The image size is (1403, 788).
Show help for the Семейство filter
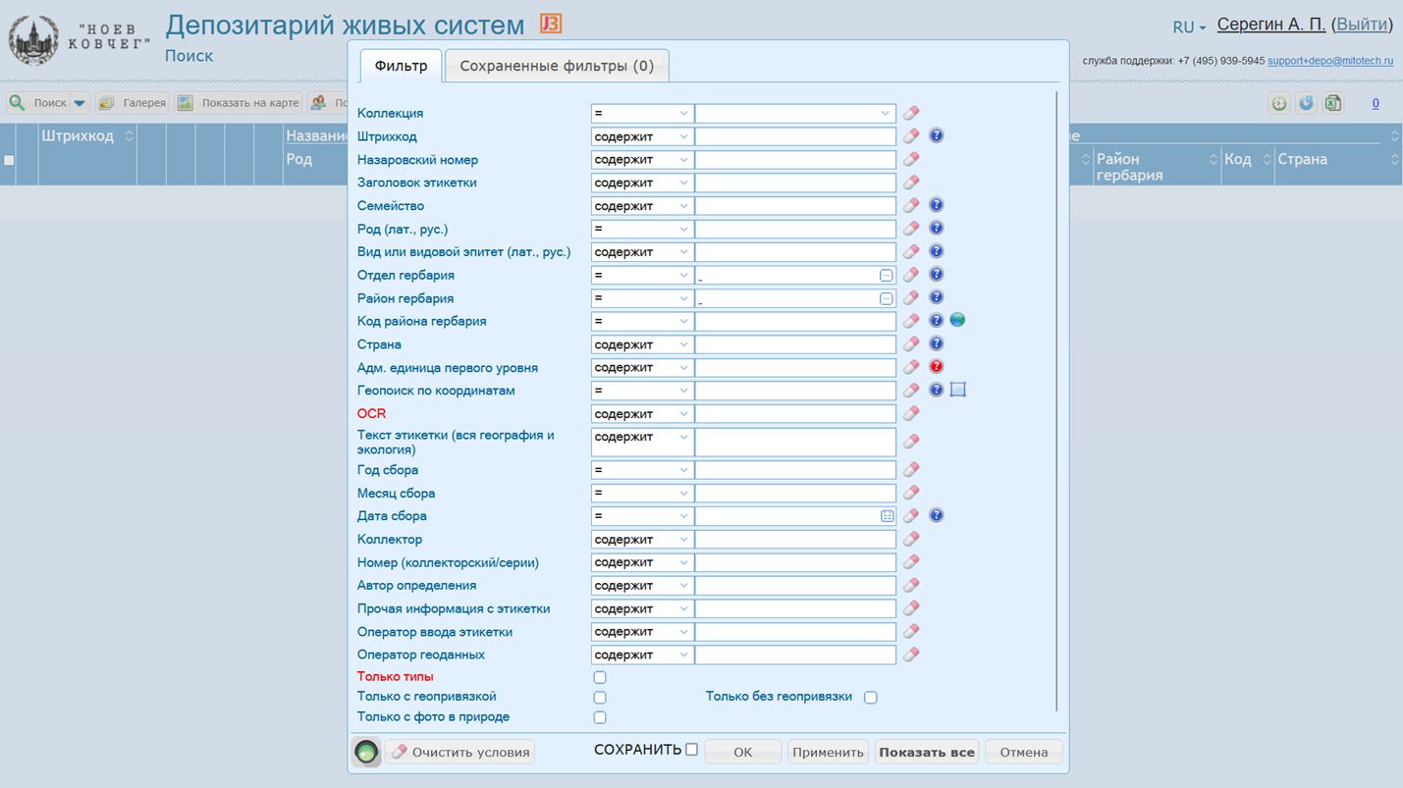pyautogui.click(x=937, y=205)
